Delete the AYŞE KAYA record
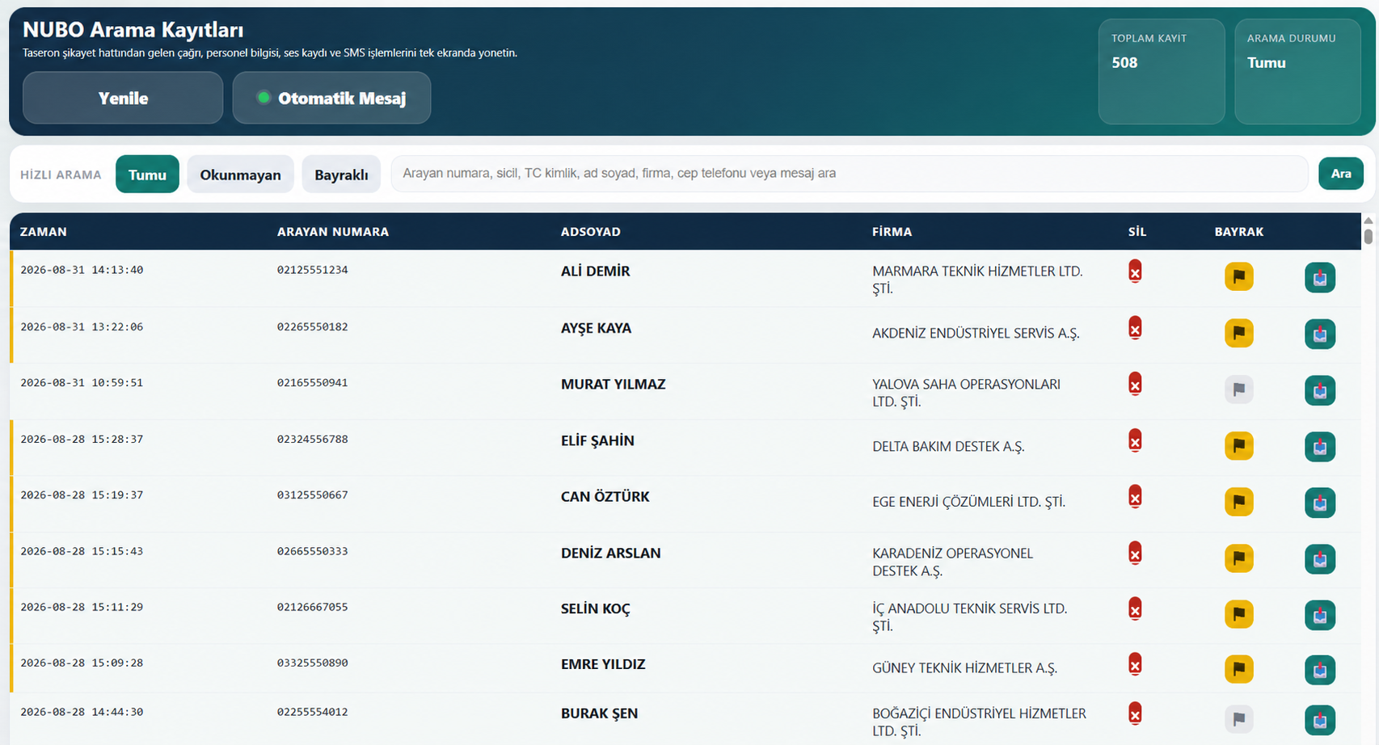Screen dimensions: 1379x745 (x=1135, y=328)
